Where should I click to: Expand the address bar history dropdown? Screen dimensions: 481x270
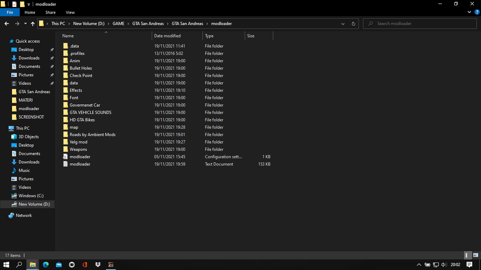pos(343,24)
